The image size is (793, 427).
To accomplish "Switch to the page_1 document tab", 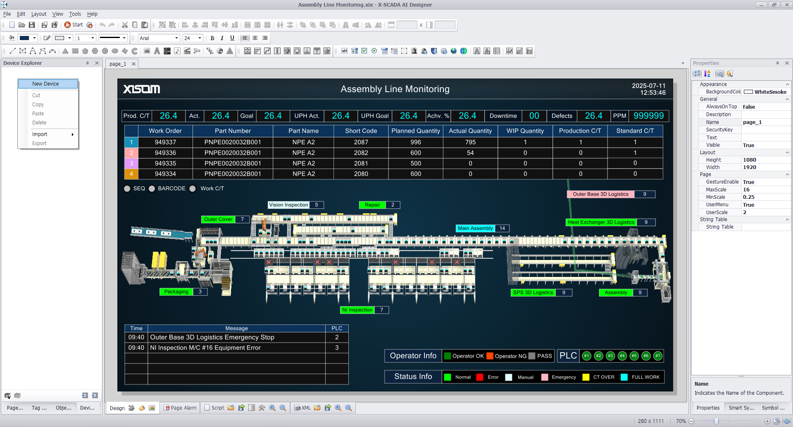I will [118, 64].
